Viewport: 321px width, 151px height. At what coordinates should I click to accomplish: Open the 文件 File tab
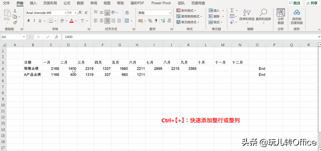[6, 3]
